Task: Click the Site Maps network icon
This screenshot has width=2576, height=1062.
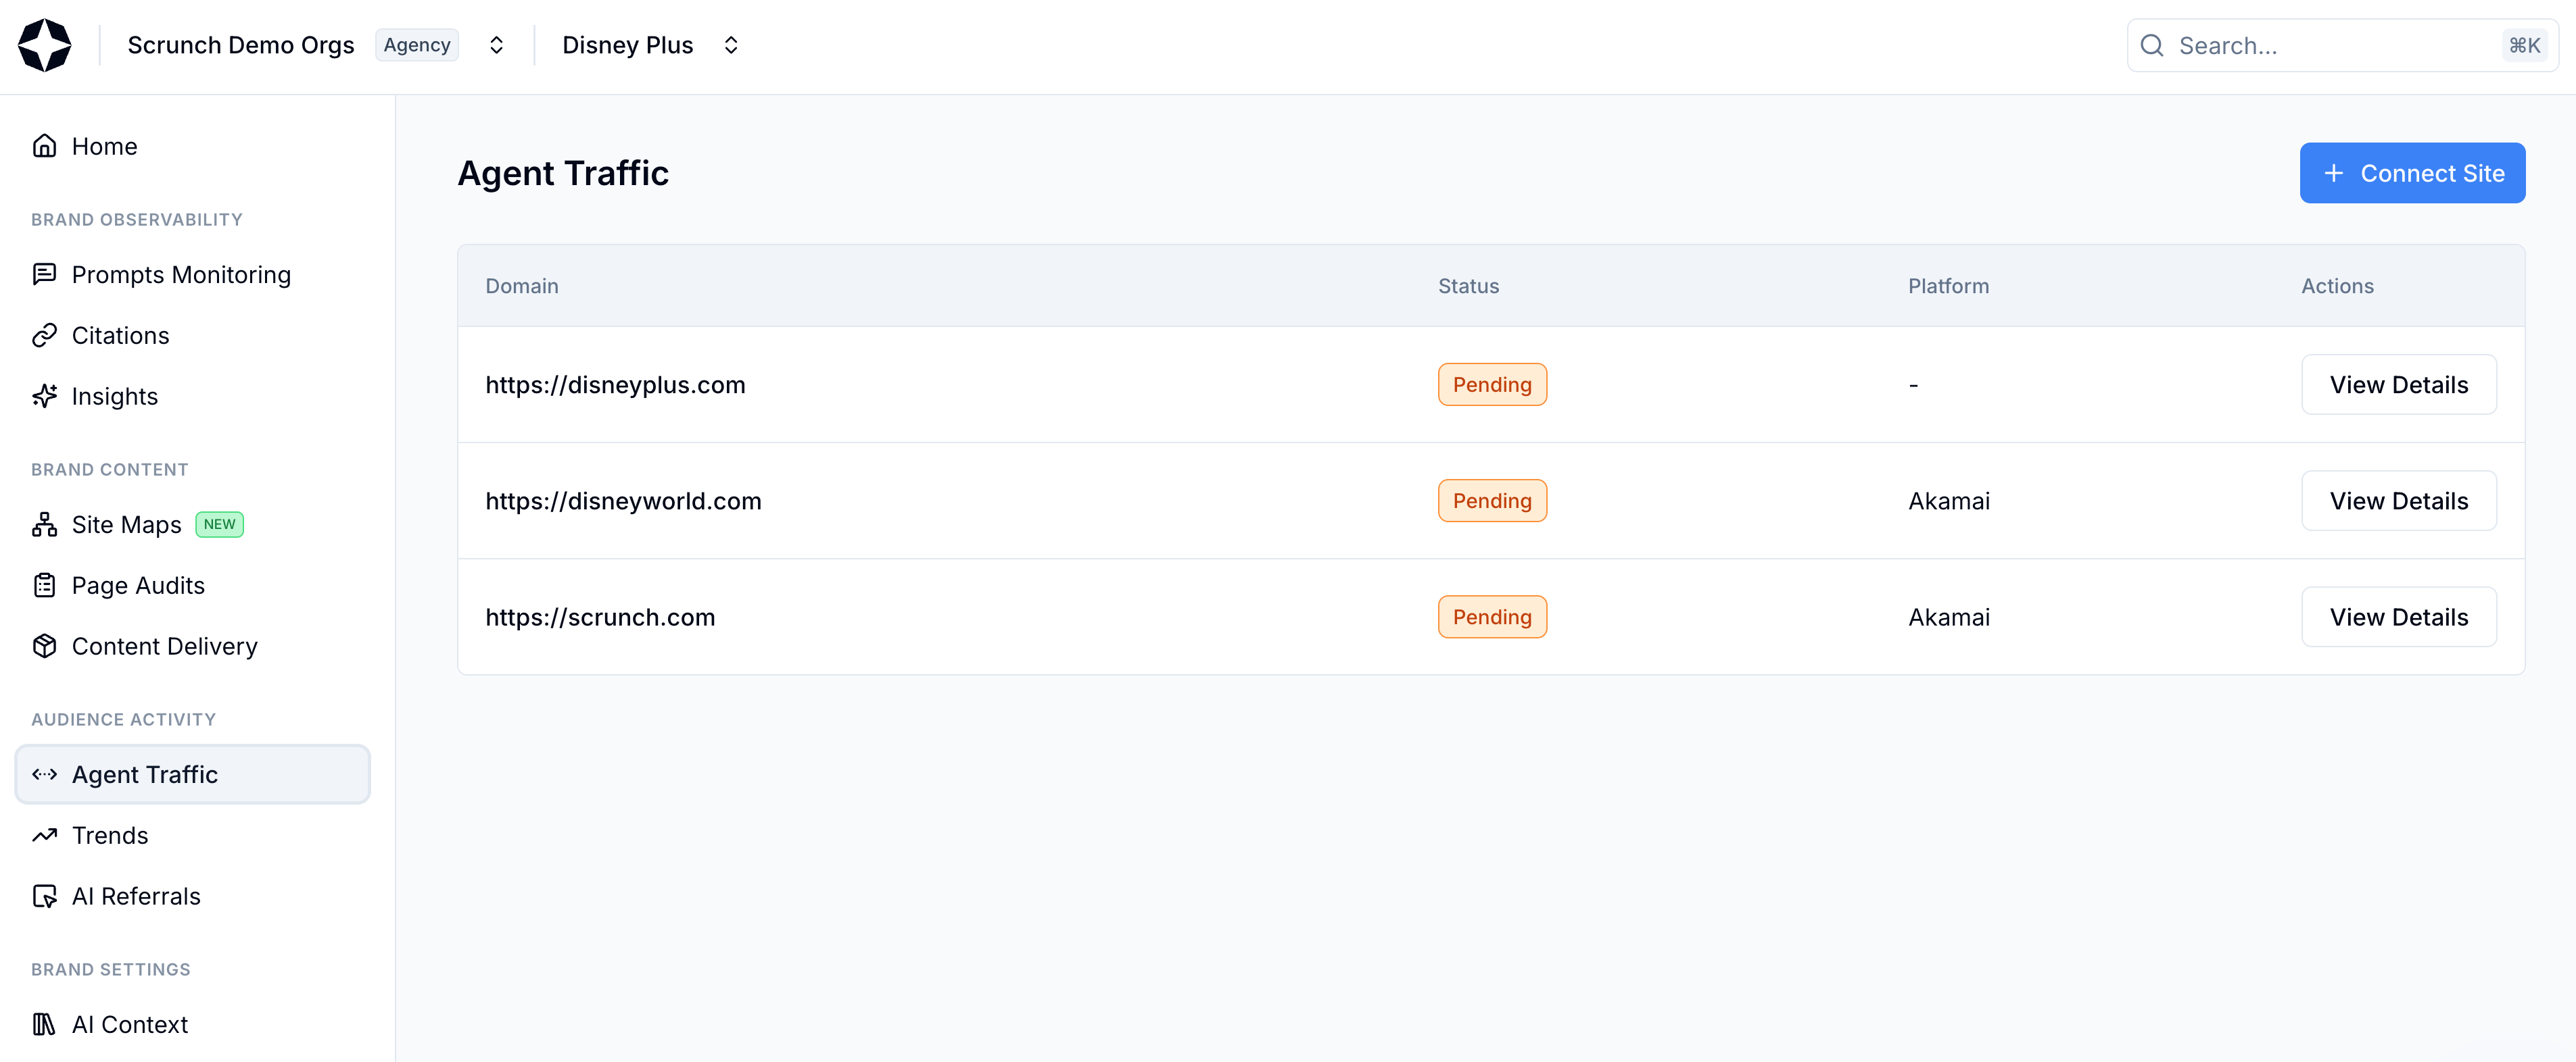Action: coord(44,524)
